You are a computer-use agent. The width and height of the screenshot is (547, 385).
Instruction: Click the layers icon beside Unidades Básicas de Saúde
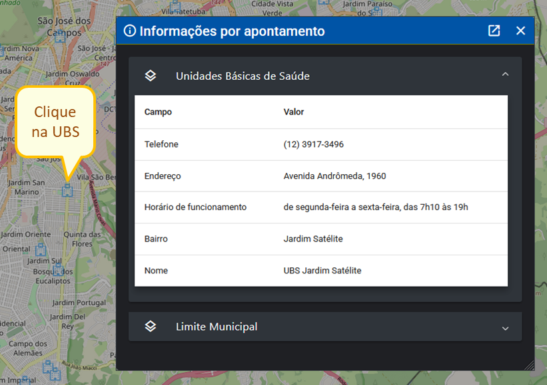(150, 75)
